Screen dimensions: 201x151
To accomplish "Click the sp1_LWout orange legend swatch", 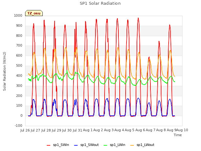I will [132, 145].
